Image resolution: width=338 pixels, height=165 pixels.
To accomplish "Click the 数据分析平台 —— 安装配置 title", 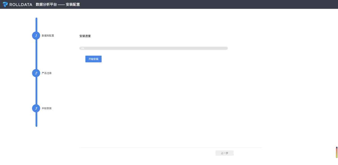I will point(58,5).
